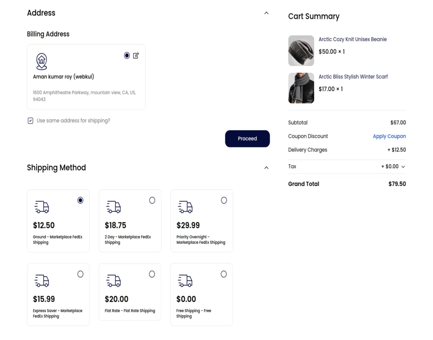This screenshot has width=433, height=340.
Task: Click the 1600 Amphitheatre Parkway address text
Action: [x=84, y=96]
